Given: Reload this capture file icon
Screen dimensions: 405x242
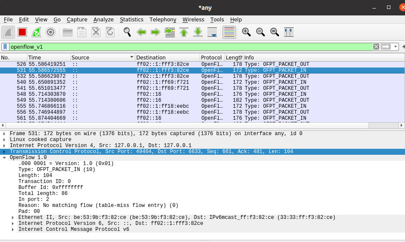Looking at the screenshot, I should pyautogui.click(x=110, y=32).
